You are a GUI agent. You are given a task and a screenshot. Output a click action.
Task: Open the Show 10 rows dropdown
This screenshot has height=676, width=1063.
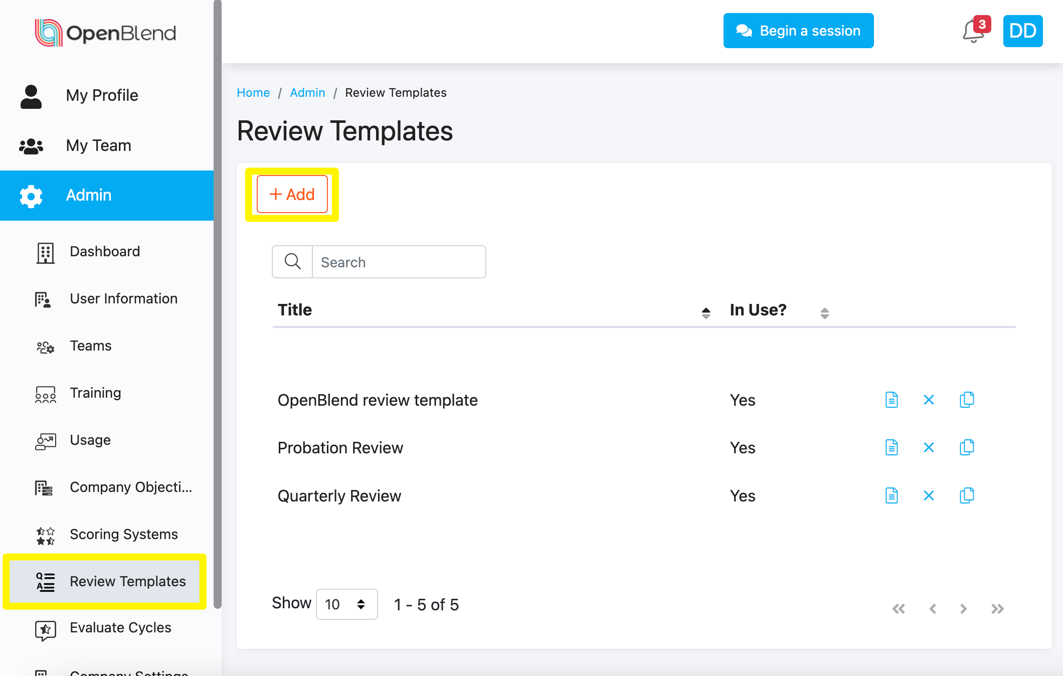click(346, 604)
